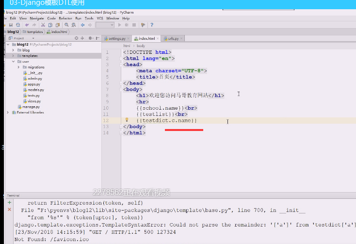This screenshot has width=356, height=244.
Task: Select the index.html editor tab
Action: click(146, 39)
